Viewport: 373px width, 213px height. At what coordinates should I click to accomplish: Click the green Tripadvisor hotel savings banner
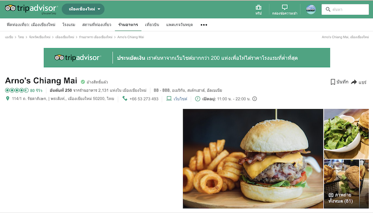pyautogui.click(x=187, y=57)
